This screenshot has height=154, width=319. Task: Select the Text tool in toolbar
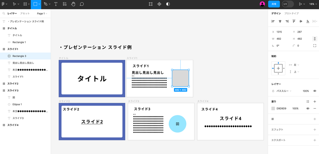(x=55, y=4)
